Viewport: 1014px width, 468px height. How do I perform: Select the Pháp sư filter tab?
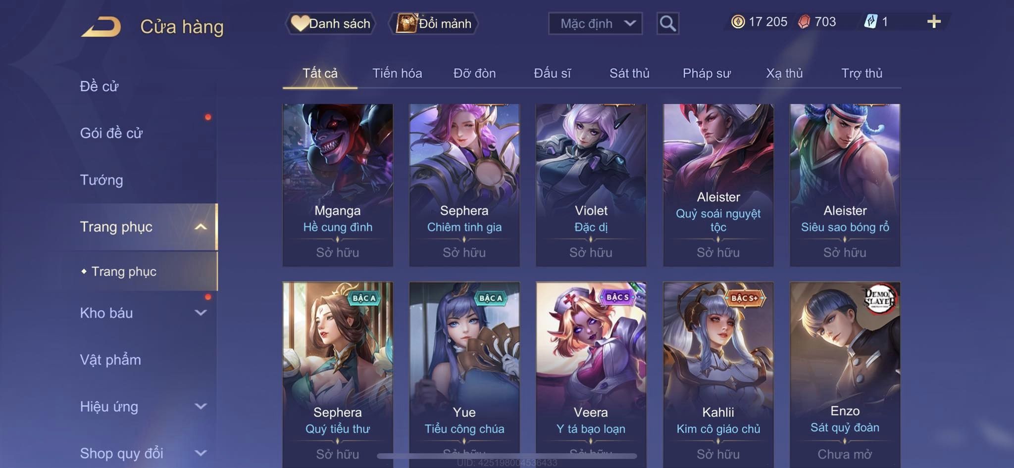tap(707, 73)
